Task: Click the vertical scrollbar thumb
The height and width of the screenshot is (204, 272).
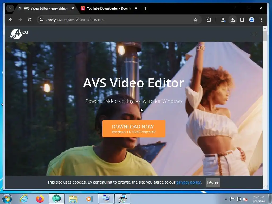Action: [265, 36]
